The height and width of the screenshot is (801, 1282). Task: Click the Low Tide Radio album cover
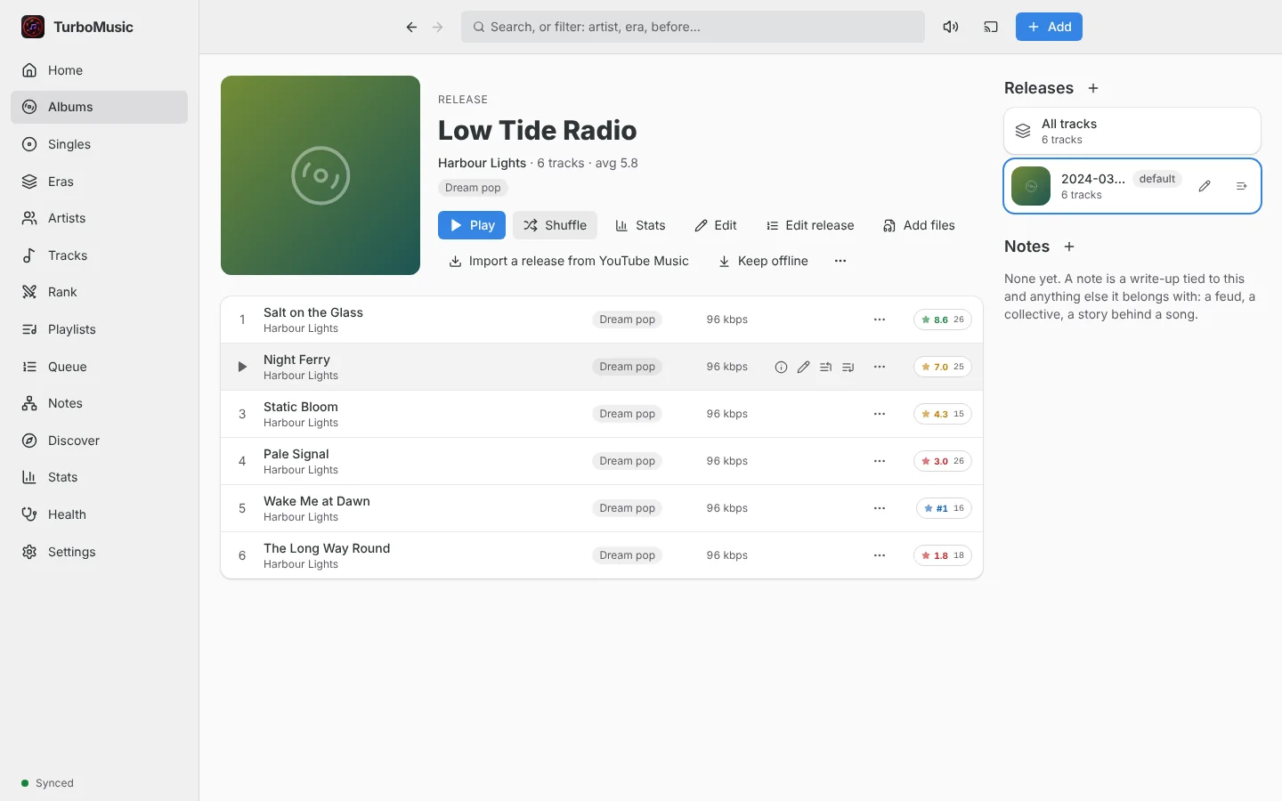point(320,175)
